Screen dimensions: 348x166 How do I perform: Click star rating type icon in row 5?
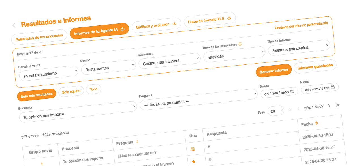(194, 161)
